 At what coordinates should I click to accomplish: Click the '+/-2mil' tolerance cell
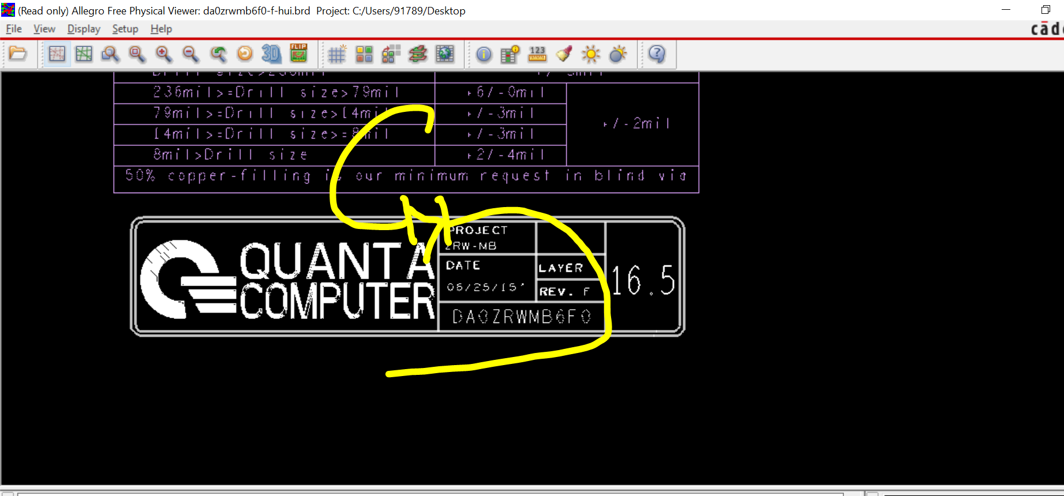(x=633, y=123)
